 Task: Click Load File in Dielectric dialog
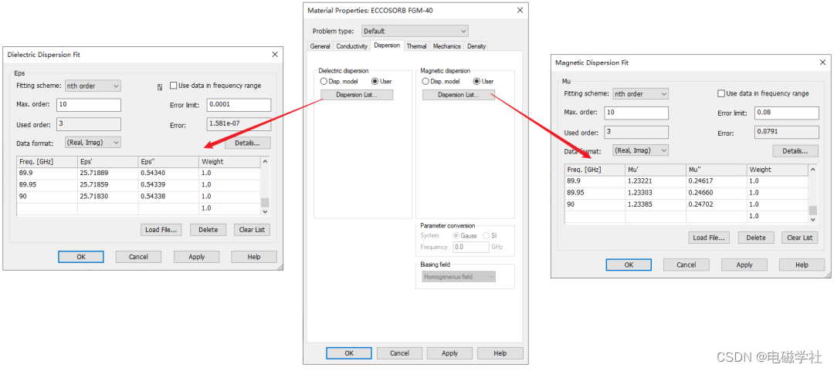point(161,230)
